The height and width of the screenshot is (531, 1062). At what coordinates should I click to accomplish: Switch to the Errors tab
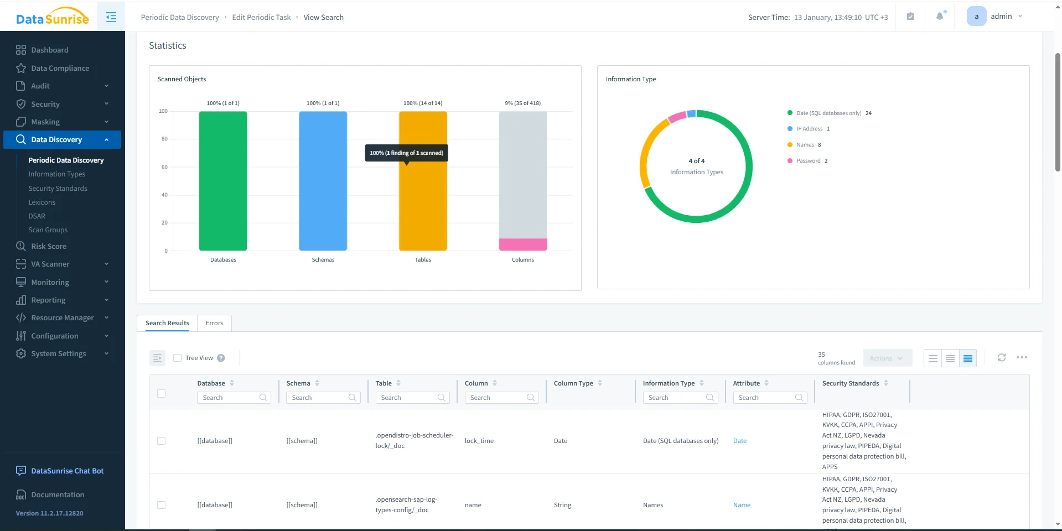click(x=214, y=323)
